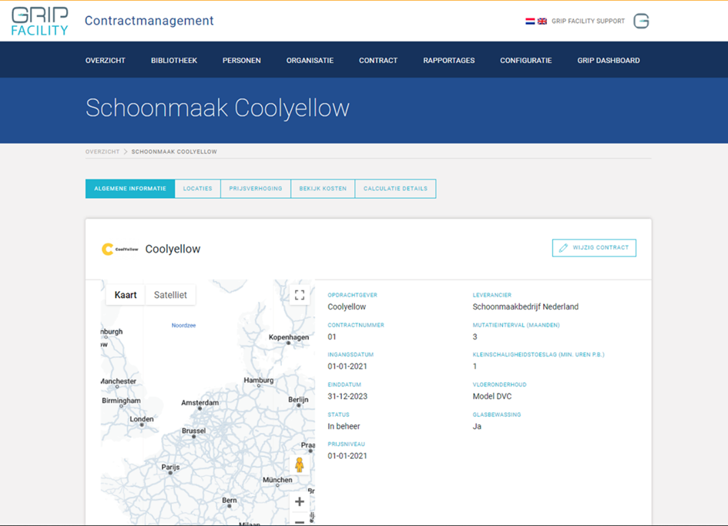Screen dimensions: 728x526
Task: Select the Contractnummer value 01
Action: [332, 337]
